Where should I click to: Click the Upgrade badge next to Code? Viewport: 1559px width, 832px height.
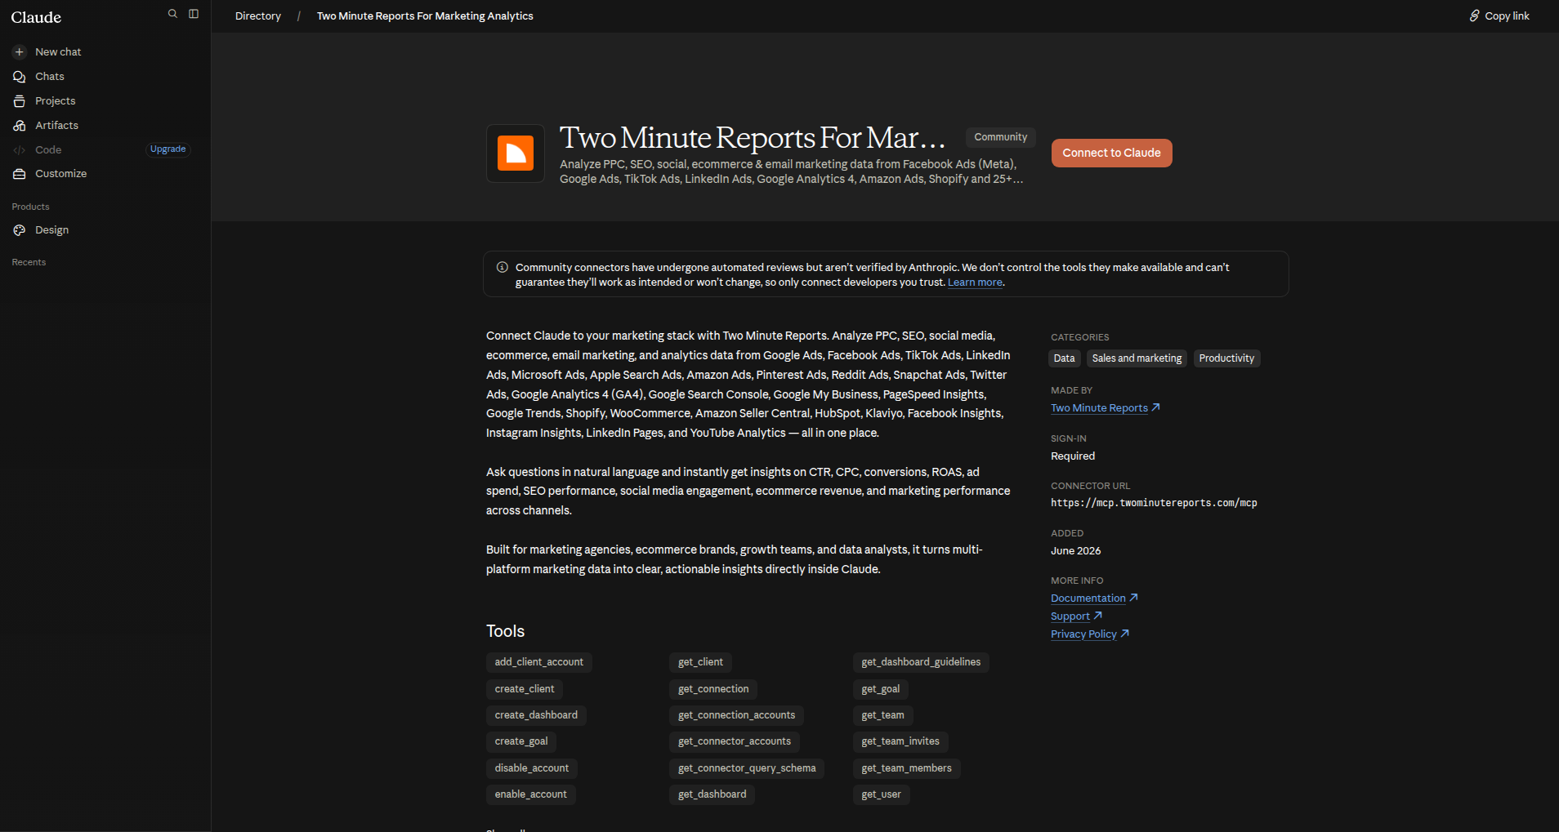point(168,149)
